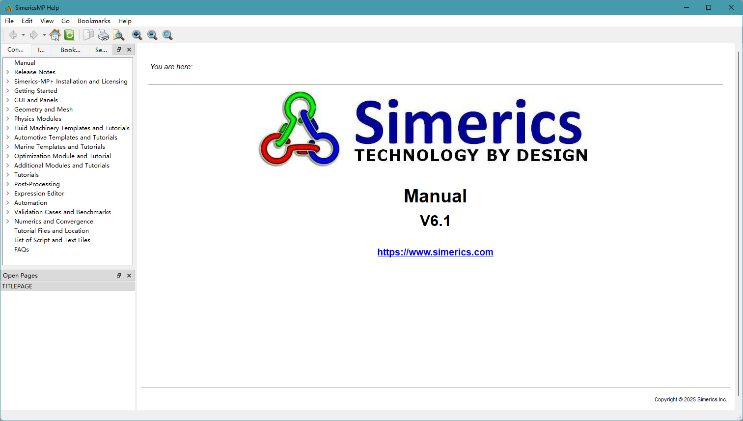Screen dimensions: 743x421
Task: Switch to the Bookmarks tab
Action: coord(70,50)
